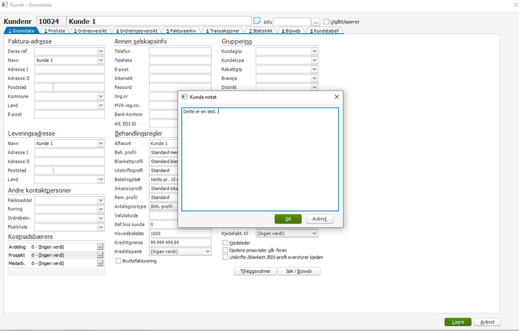Save the customer with Lagre
519x331 pixels.
point(458,322)
